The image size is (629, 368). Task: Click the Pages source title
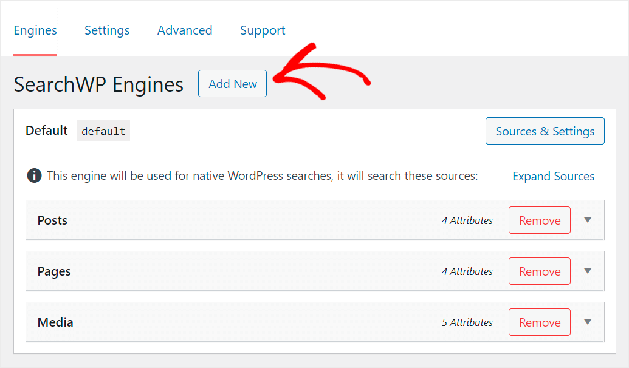(53, 272)
